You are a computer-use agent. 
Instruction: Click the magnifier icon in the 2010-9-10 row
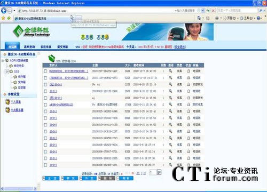(x=170, y=91)
